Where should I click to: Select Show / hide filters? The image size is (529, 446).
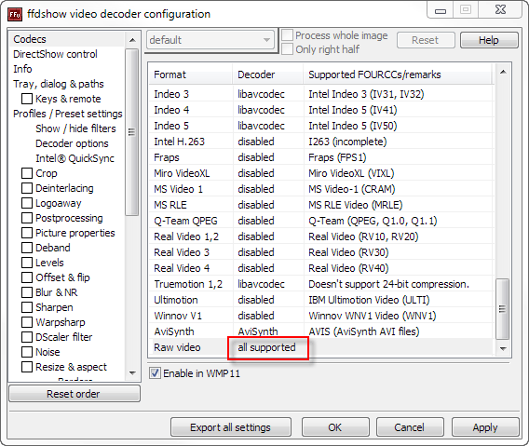point(75,128)
